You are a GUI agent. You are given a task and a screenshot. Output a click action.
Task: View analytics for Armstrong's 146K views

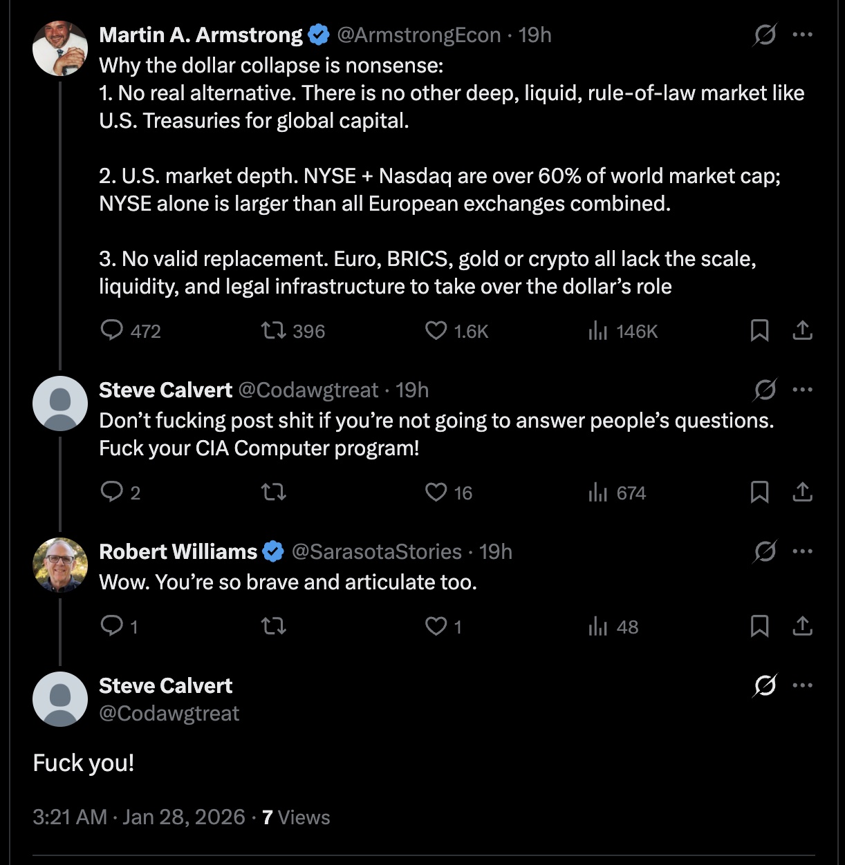pyautogui.click(x=598, y=331)
